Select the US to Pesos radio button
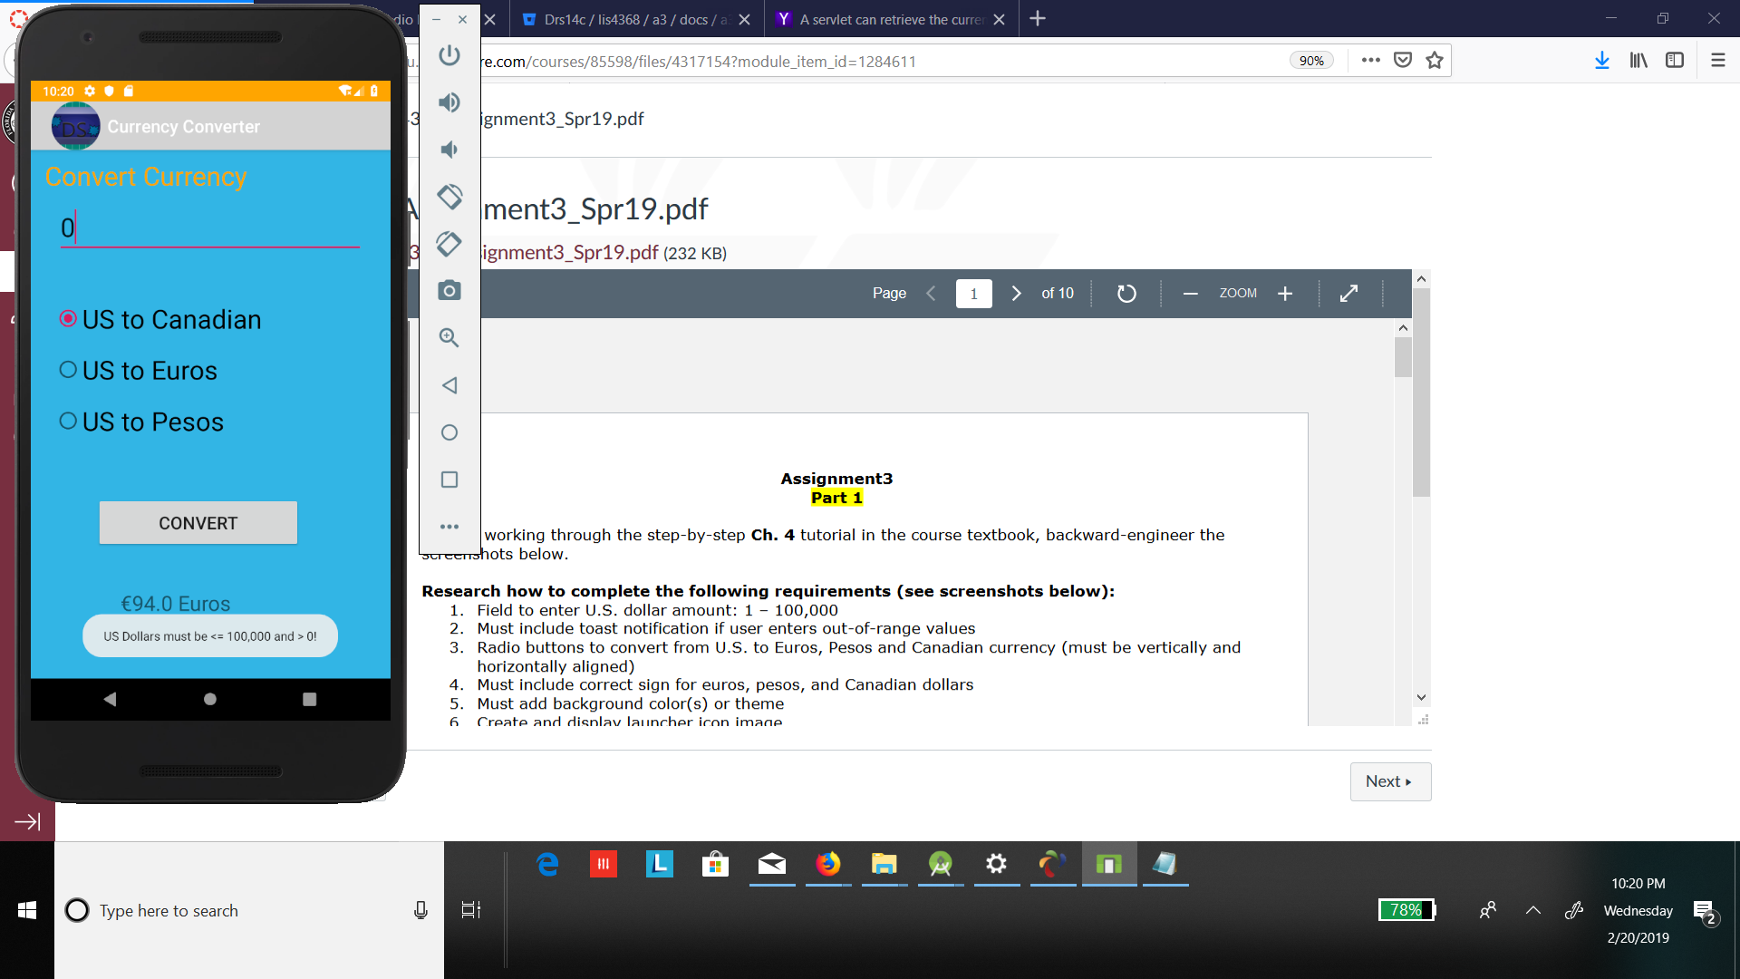Image resolution: width=1740 pixels, height=979 pixels. (x=68, y=422)
